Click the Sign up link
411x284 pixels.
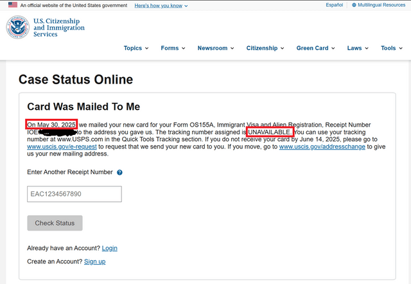tap(94, 262)
